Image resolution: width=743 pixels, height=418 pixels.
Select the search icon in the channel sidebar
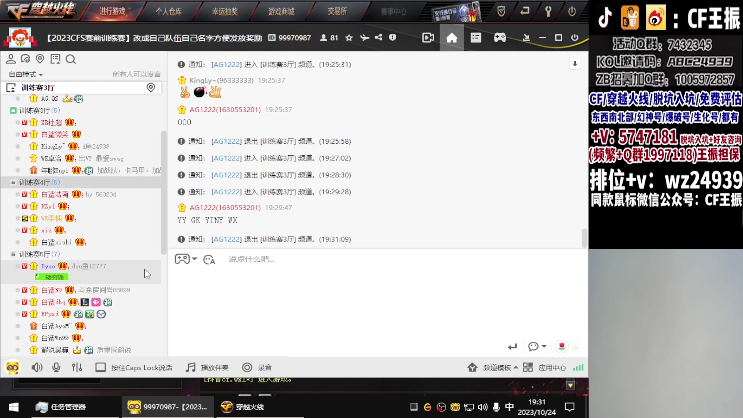pos(70,59)
